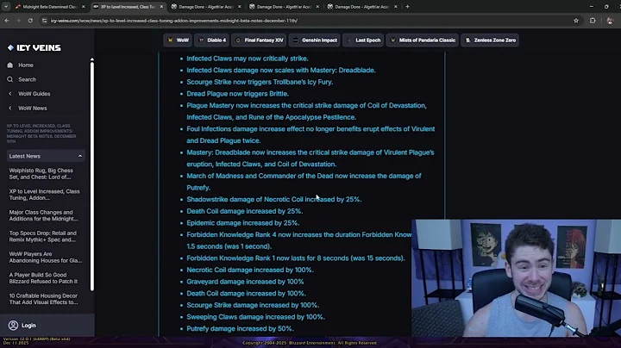Select the Last Epoch tab
This screenshot has width=621, height=348.
[x=363, y=40]
